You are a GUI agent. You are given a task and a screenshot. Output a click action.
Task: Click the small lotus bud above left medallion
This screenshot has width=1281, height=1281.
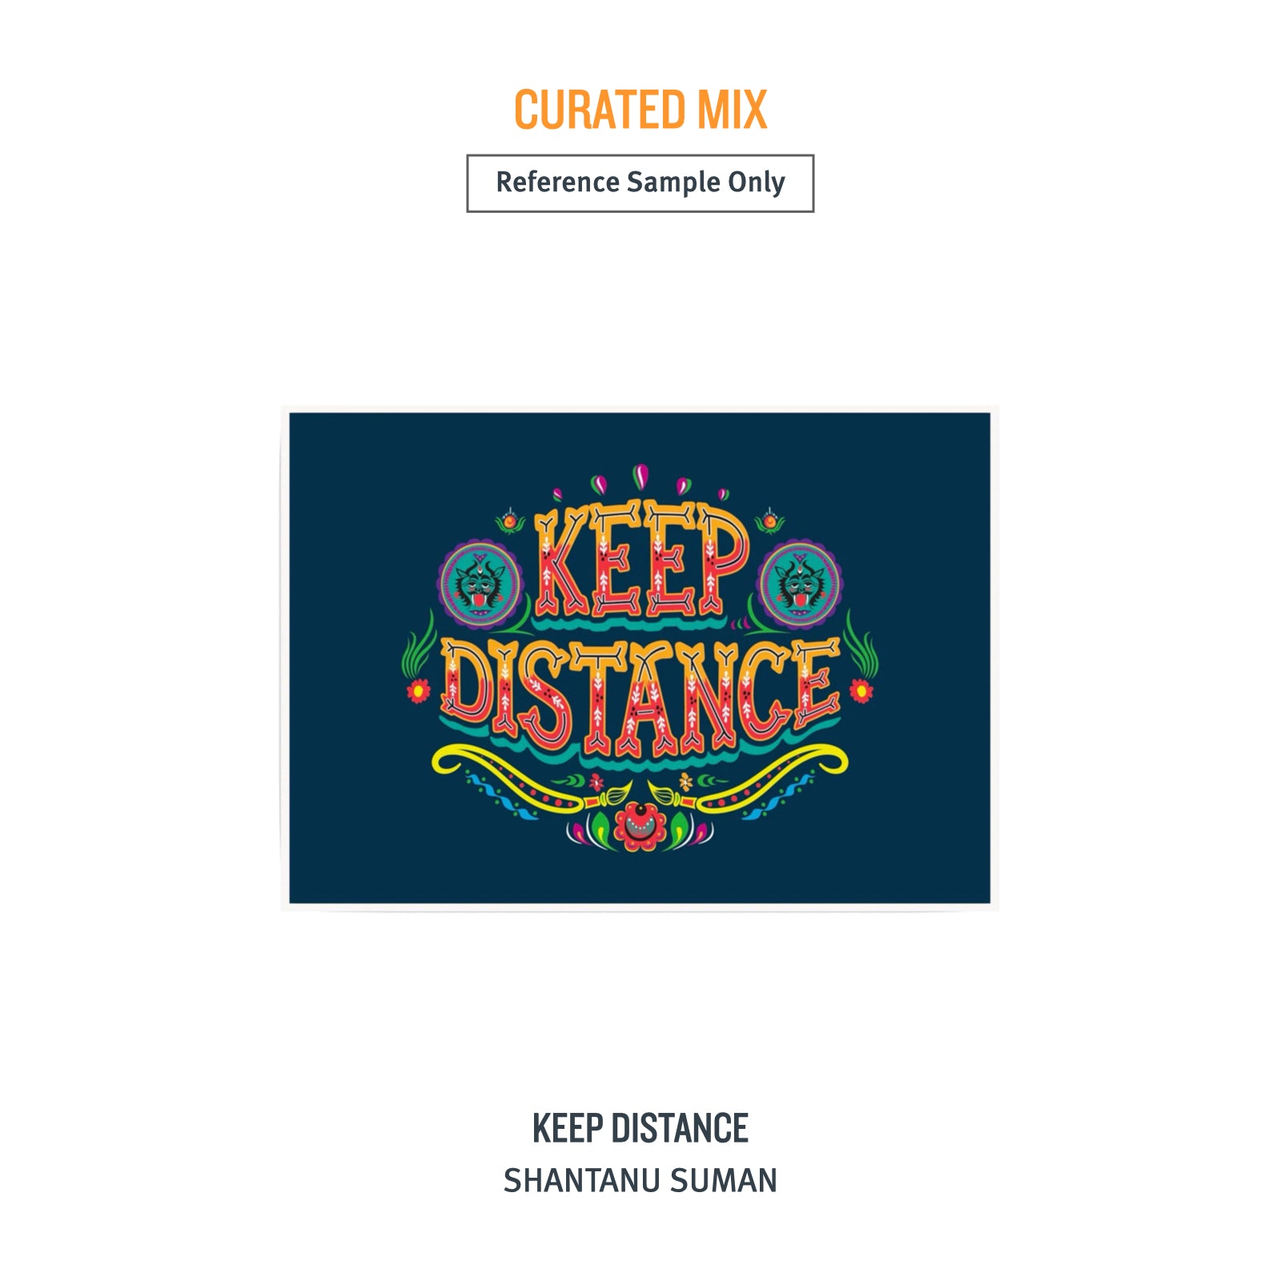510,521
